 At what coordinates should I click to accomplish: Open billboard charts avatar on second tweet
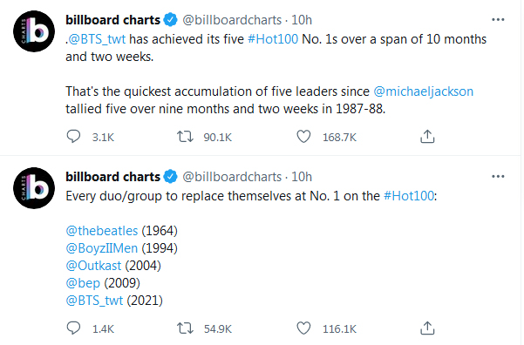(x=34, y=188)
